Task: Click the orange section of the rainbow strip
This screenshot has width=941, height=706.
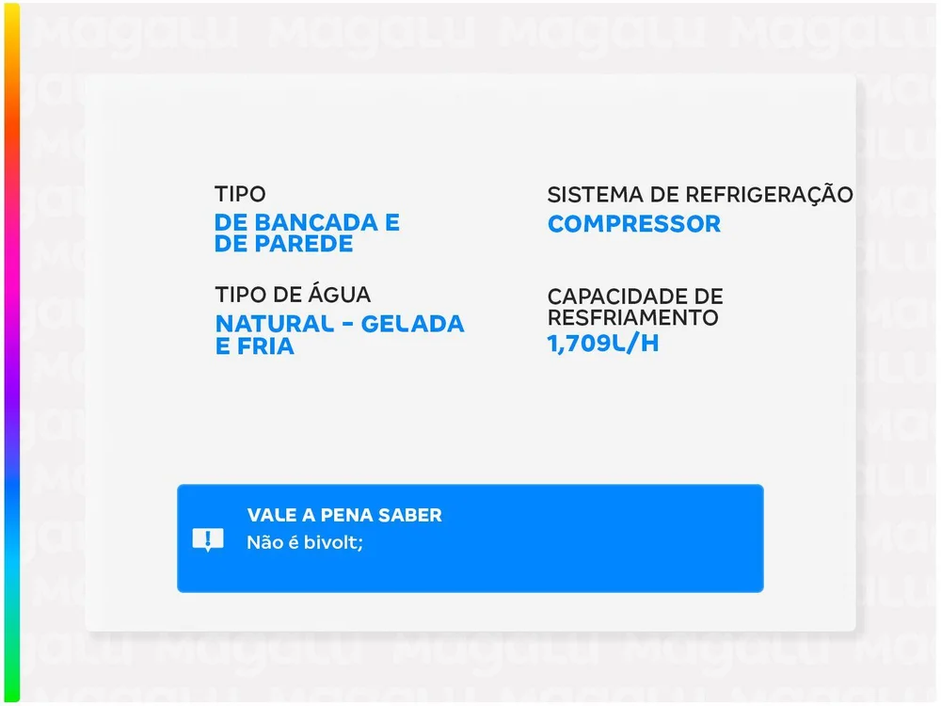Action: tap(11, 122)
